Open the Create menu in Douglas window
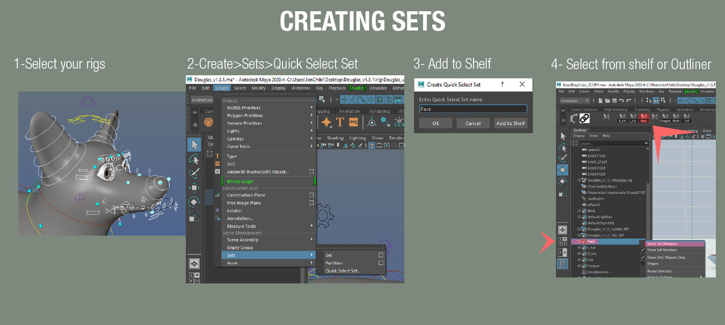This screenshot has width=725, height=325. click(x=222, y=88)
